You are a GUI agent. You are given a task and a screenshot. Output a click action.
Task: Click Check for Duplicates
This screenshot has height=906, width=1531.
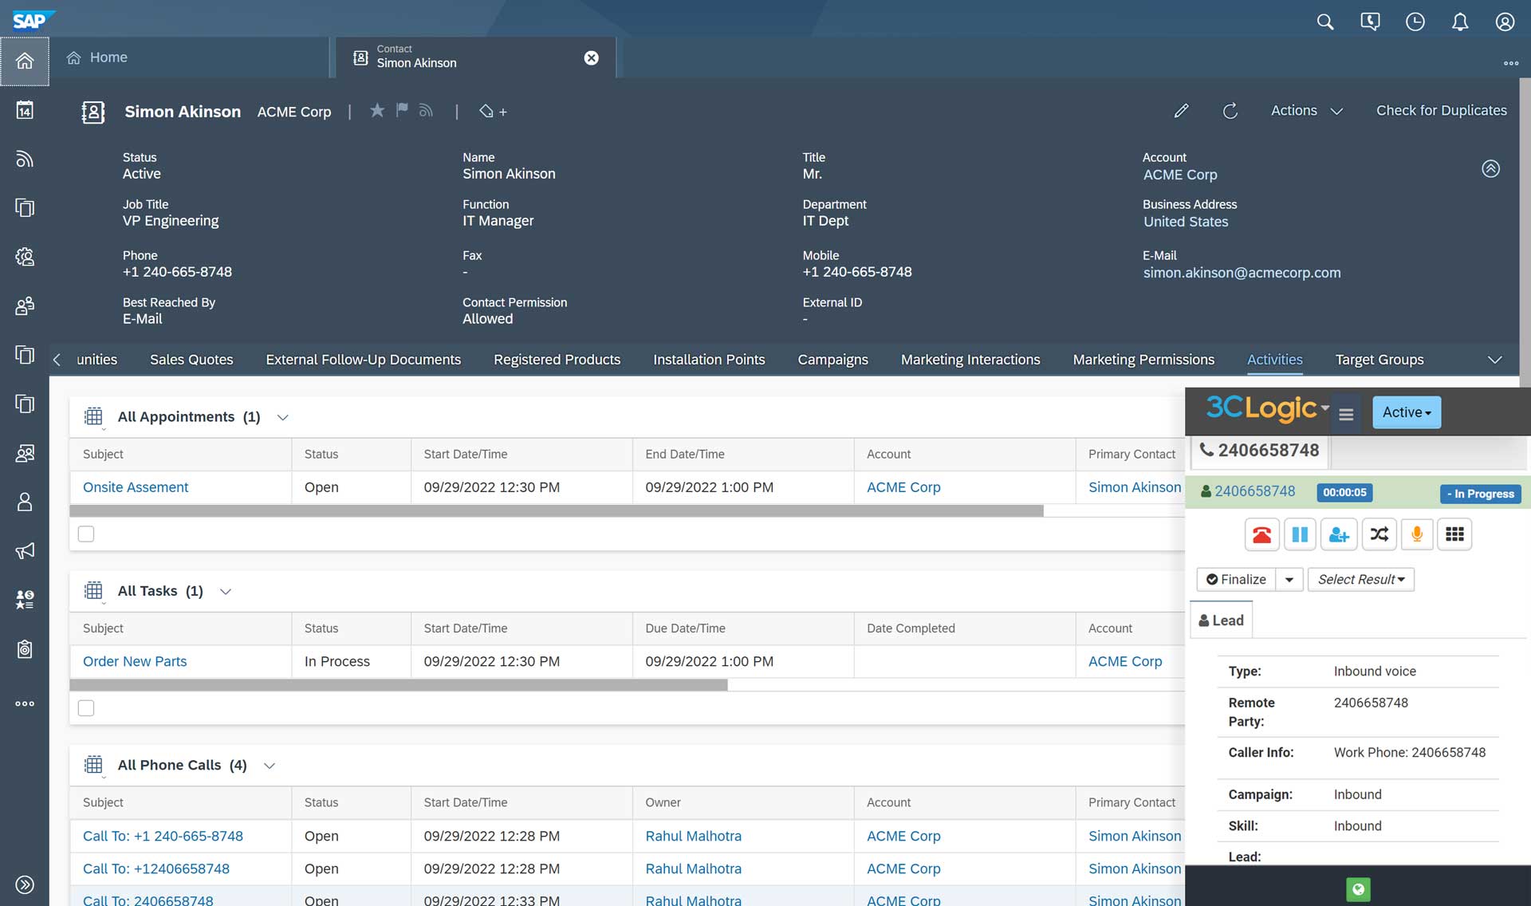(x=1441, y=111)
